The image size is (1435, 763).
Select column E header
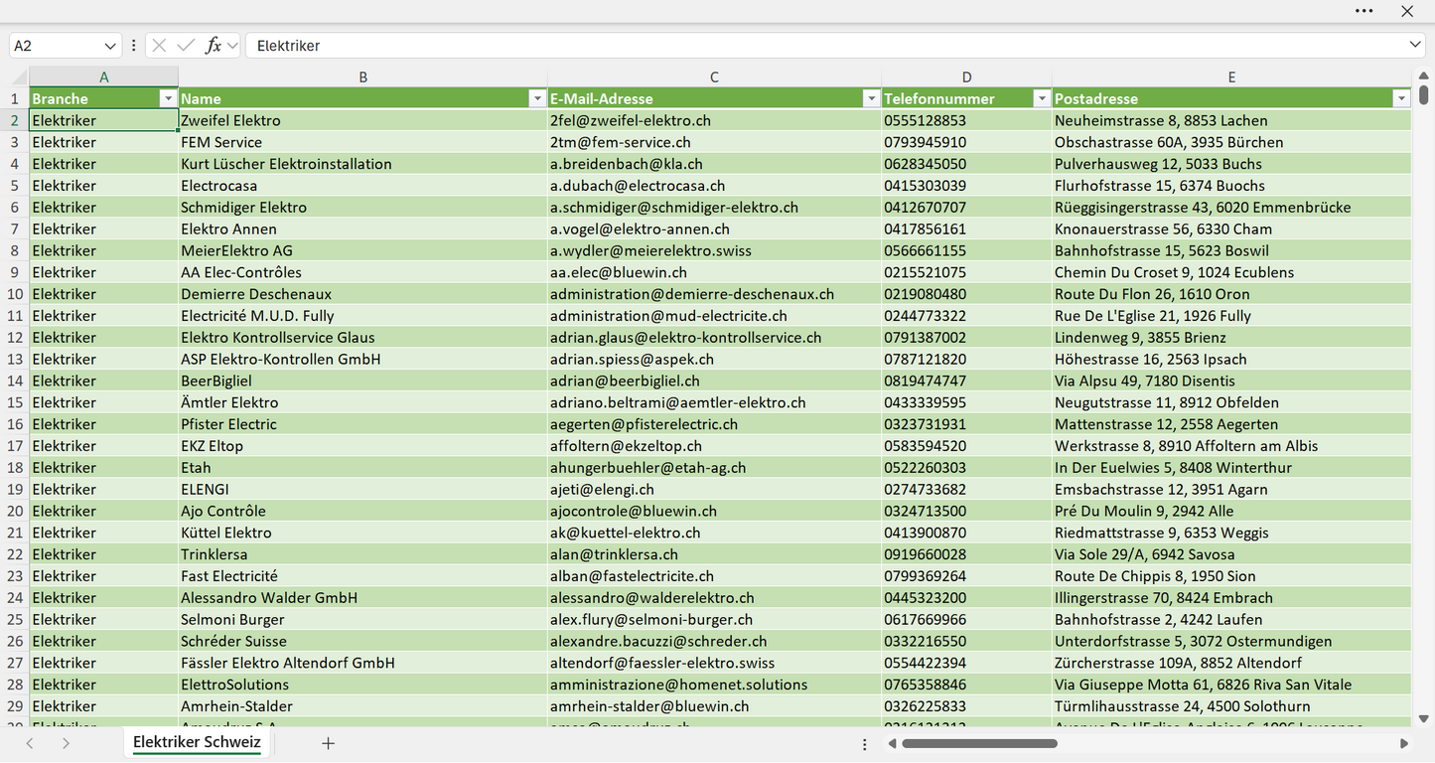point(1231,76)
